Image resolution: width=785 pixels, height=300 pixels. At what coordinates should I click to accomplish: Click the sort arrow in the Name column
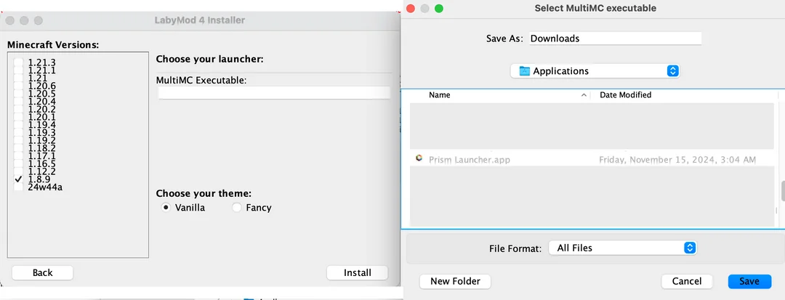click(584, 95)
